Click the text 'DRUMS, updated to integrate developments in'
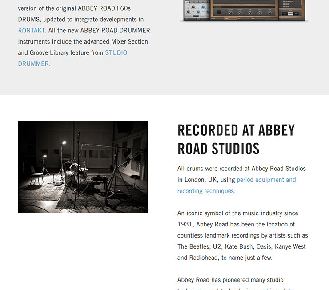The width and height of the screenshot is (329, 290). (x=81, y=20)
